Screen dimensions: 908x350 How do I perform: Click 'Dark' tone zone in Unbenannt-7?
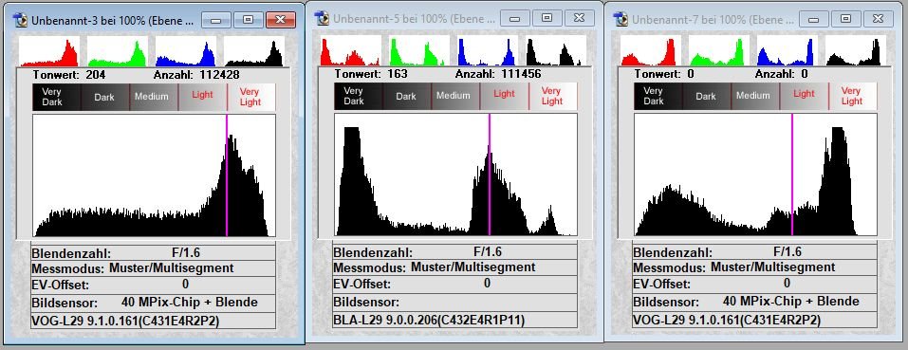(707, 96)
